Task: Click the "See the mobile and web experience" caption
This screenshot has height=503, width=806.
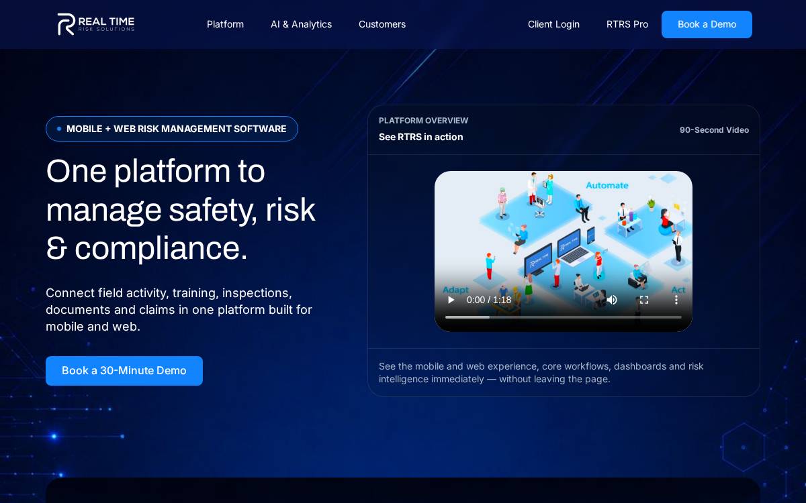Action: tap(541, 372)
